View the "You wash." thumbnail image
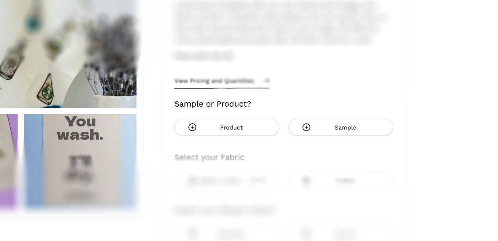Screen dimensions: 498x241 pos(80,161)
